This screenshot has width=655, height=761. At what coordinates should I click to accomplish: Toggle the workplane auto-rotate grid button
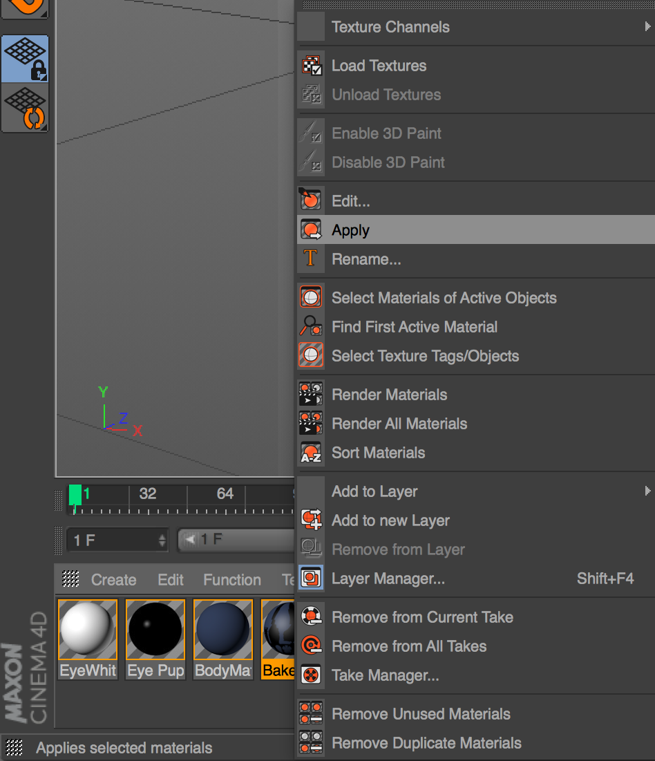(26, 109)
